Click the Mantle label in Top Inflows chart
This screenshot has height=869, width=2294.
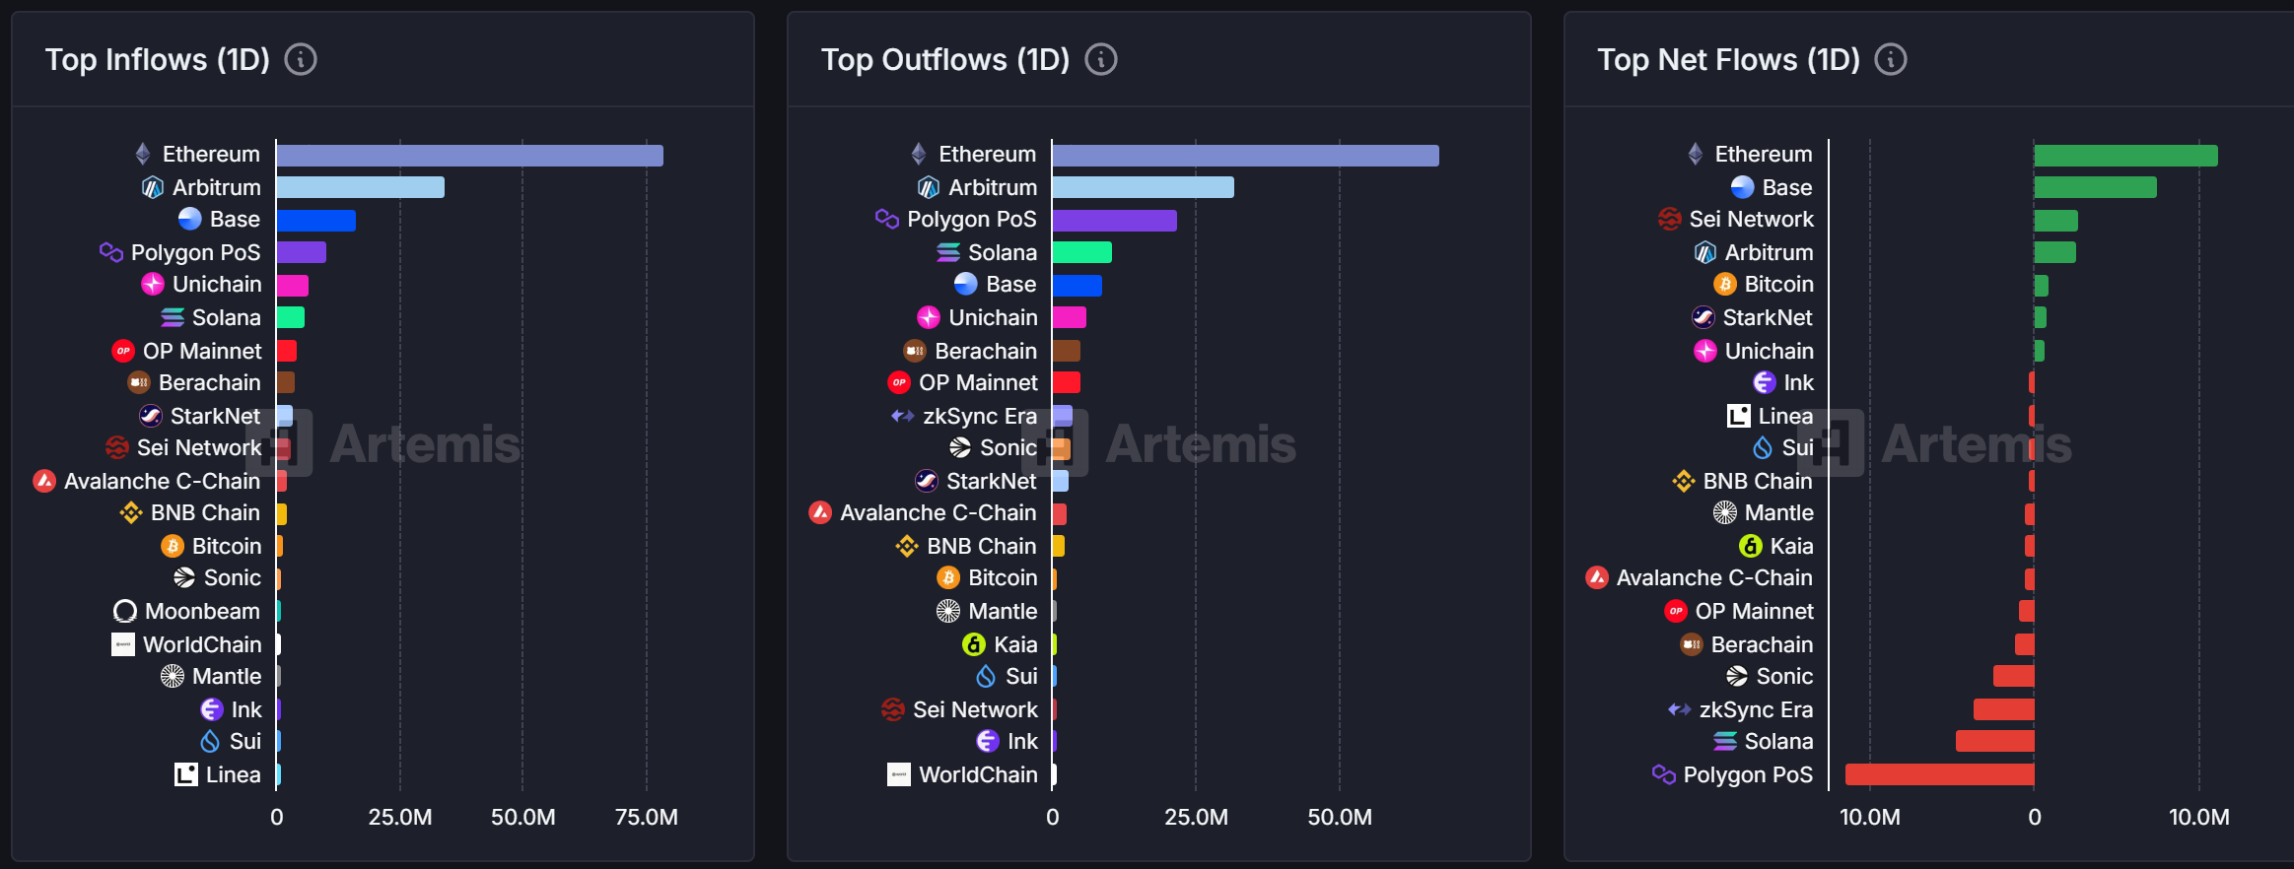[227, 676]
